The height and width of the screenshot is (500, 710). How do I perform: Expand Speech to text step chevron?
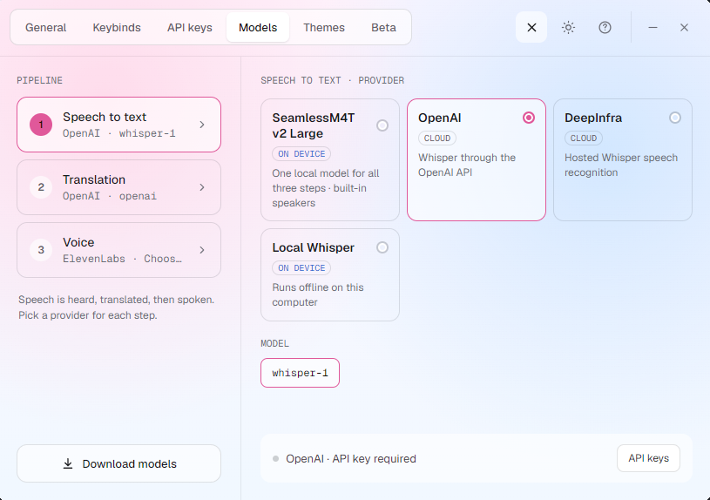202,125
